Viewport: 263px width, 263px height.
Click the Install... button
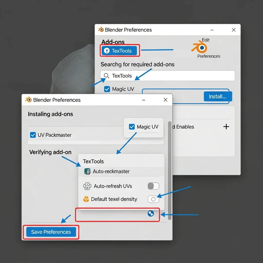coord(218,97)
